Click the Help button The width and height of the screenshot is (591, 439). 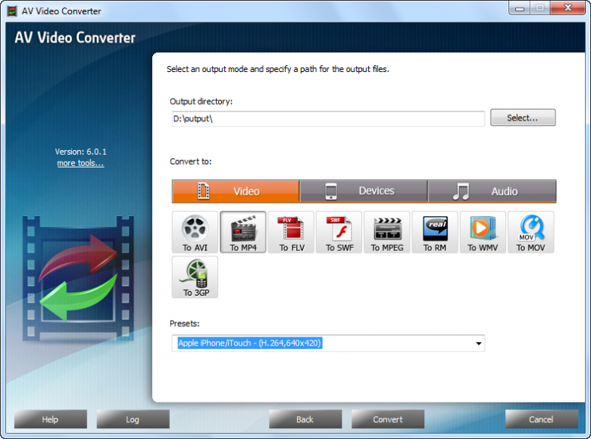tap(50, 419)
